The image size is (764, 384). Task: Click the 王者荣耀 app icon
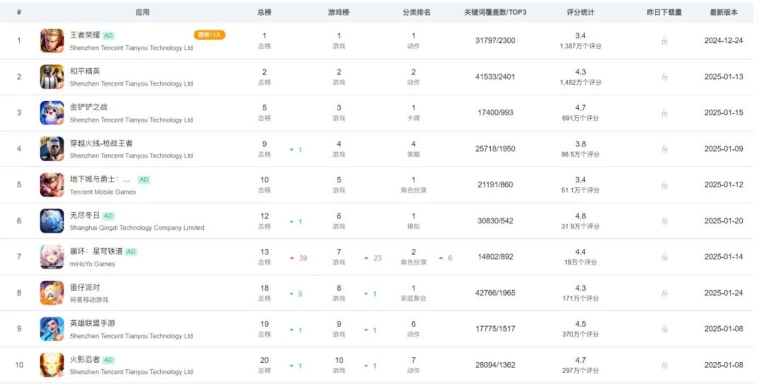[x=52, y=41]
